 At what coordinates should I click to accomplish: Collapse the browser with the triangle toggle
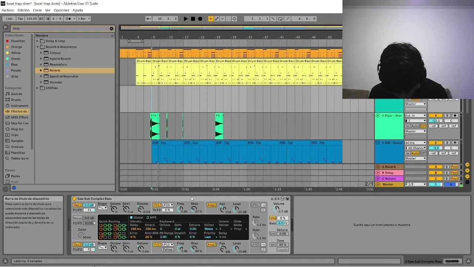[5, 27]
